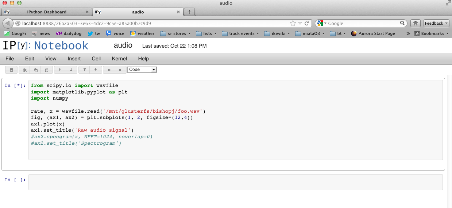The height and width of the screenshot is (208, 452).
Task: Switch to the IPython Dashboard tab
Action: click(x=47, y=12)
